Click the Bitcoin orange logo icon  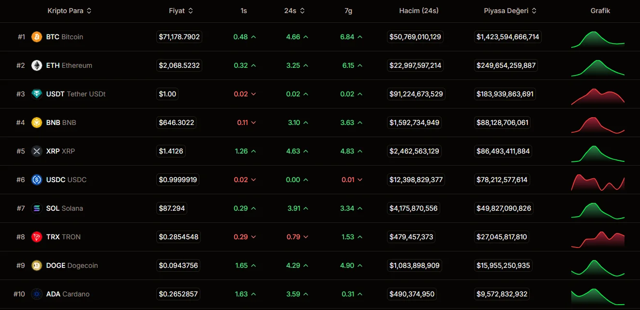[x=37, y=37]
